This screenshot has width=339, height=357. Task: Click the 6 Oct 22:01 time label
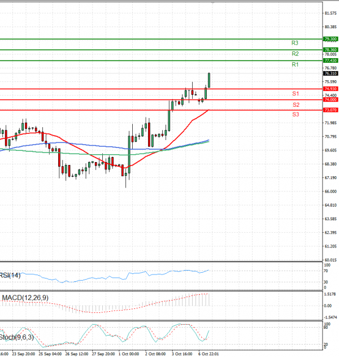(x=208, y=354)
